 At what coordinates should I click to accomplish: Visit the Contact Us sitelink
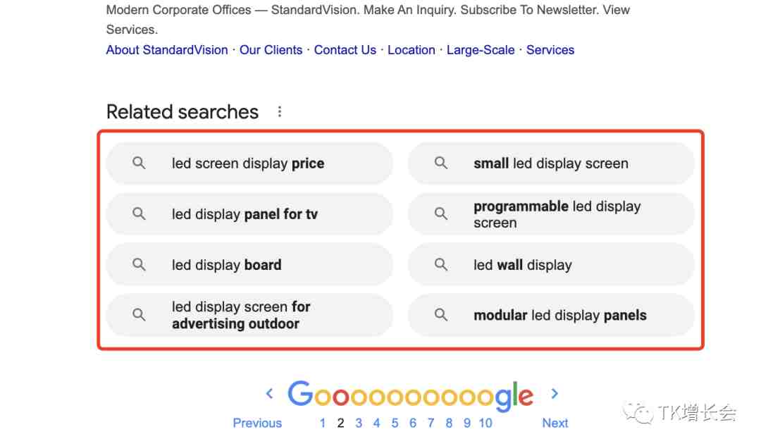[345, 50]
